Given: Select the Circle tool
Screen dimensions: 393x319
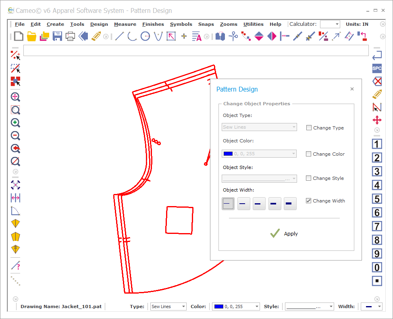Looking at the screenshot, I should click(x=145, y=36).
